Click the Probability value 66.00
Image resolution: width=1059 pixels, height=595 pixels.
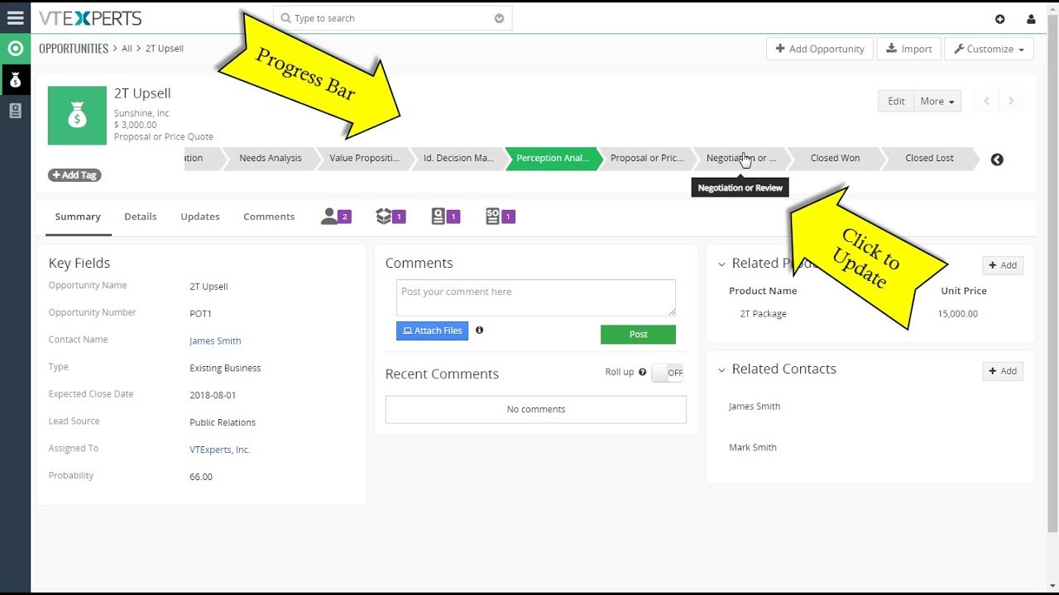coord(201,477)
